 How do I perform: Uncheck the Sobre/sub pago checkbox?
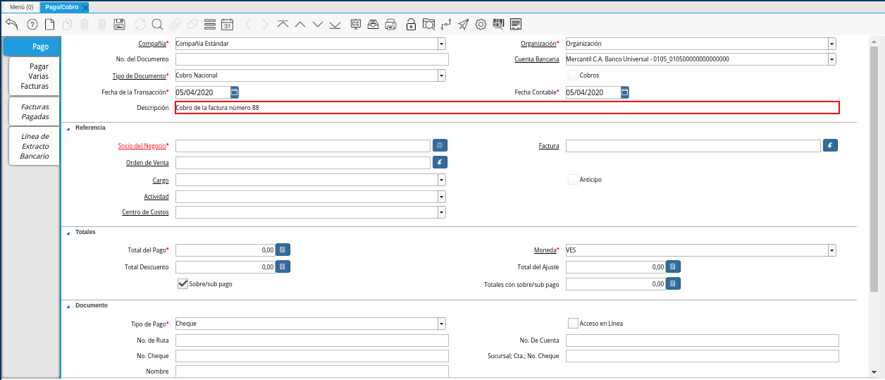click(x=182, y=284)
